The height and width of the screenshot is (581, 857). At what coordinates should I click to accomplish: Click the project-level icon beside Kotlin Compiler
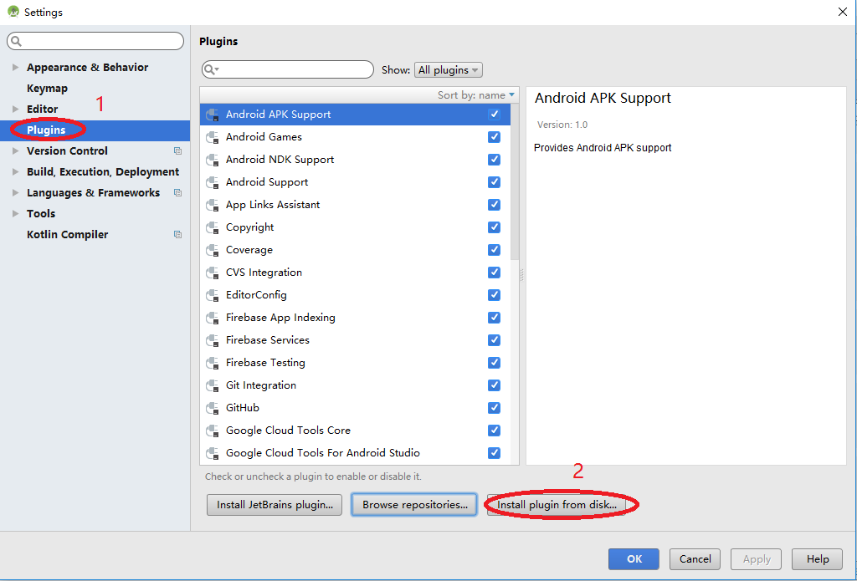177,234
